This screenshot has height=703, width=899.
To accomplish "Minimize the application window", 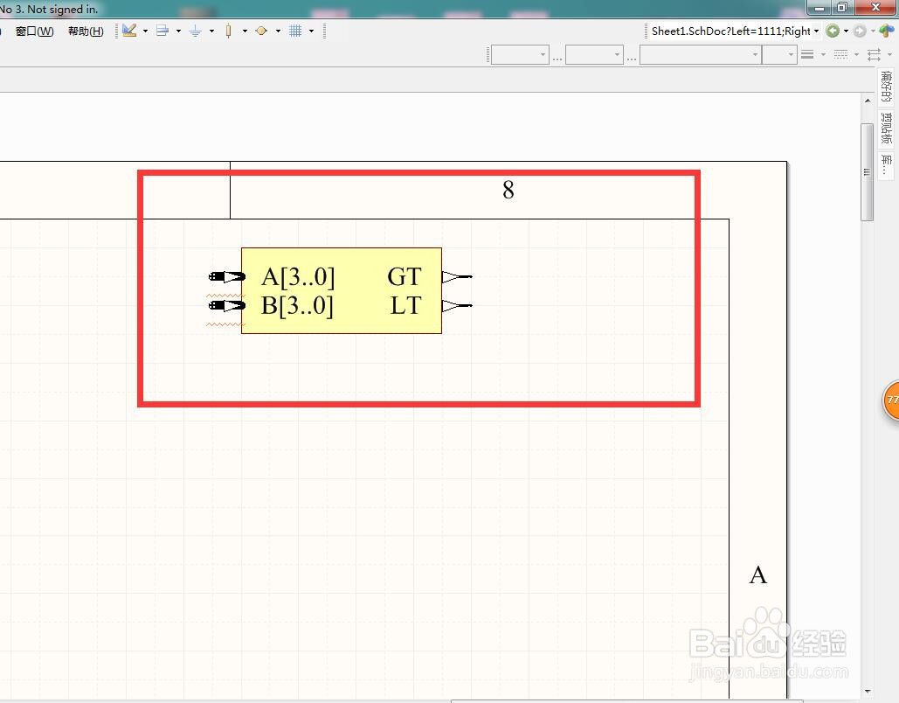I will (819, 8).
